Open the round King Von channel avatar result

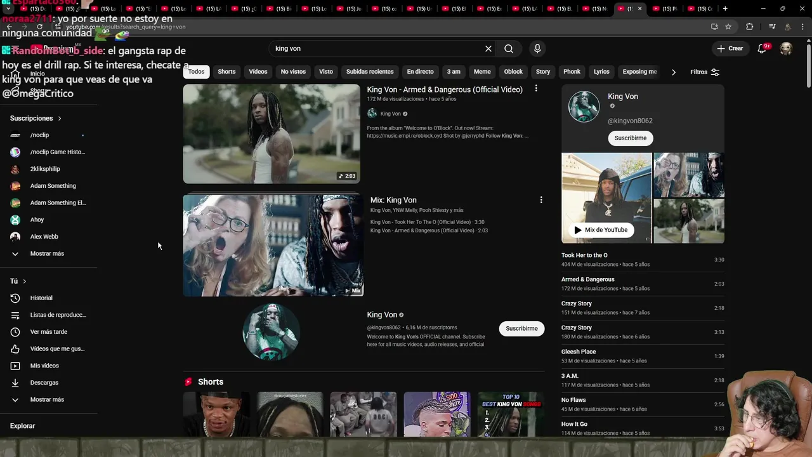(271, 332)
